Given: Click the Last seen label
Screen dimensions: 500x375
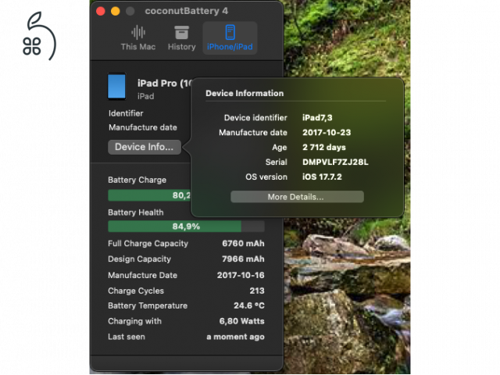Looking at the screenshot, I should [x=127, y=337].
